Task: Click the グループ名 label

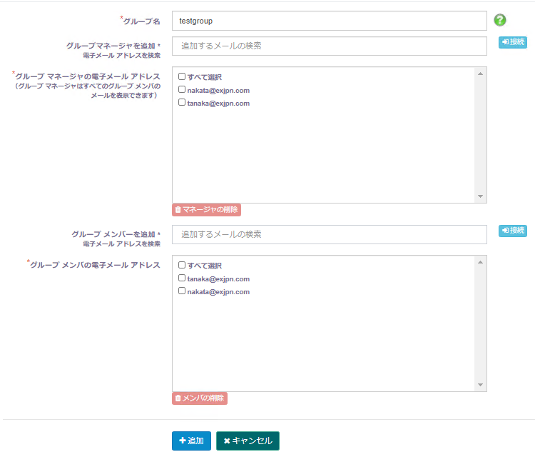Action: tap(141, 21)
